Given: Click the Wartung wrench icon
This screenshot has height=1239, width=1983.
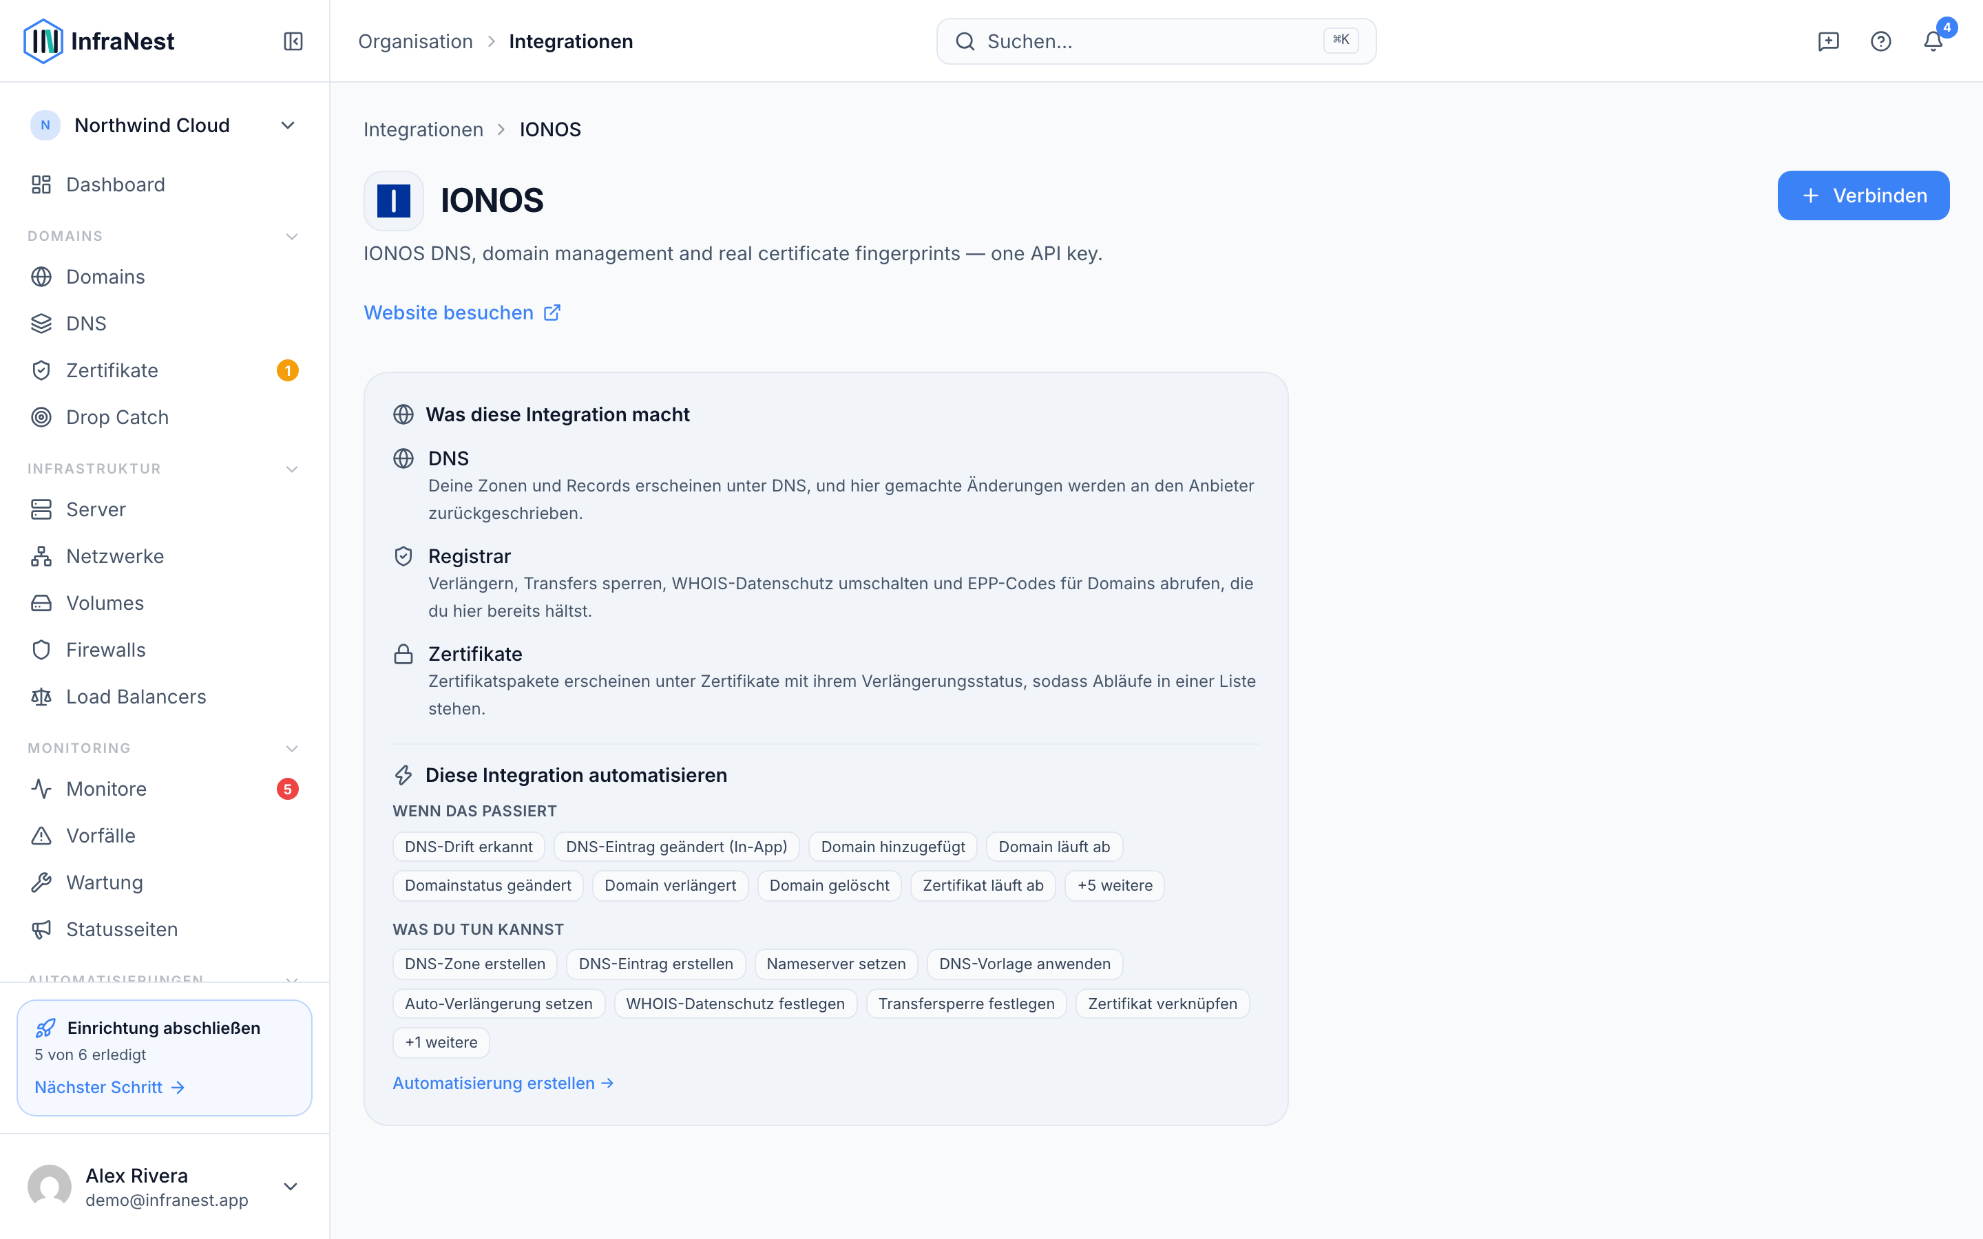Looking at the screenshot, I should point(41,882).
